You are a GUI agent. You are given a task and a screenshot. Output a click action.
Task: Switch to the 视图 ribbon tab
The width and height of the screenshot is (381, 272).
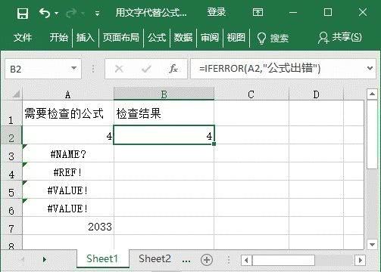(236, 37)
